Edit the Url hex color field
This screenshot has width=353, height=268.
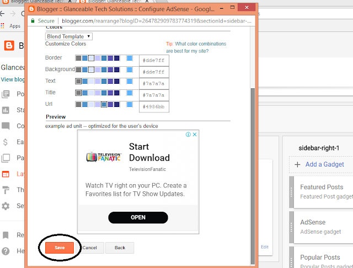pos(154,106)
